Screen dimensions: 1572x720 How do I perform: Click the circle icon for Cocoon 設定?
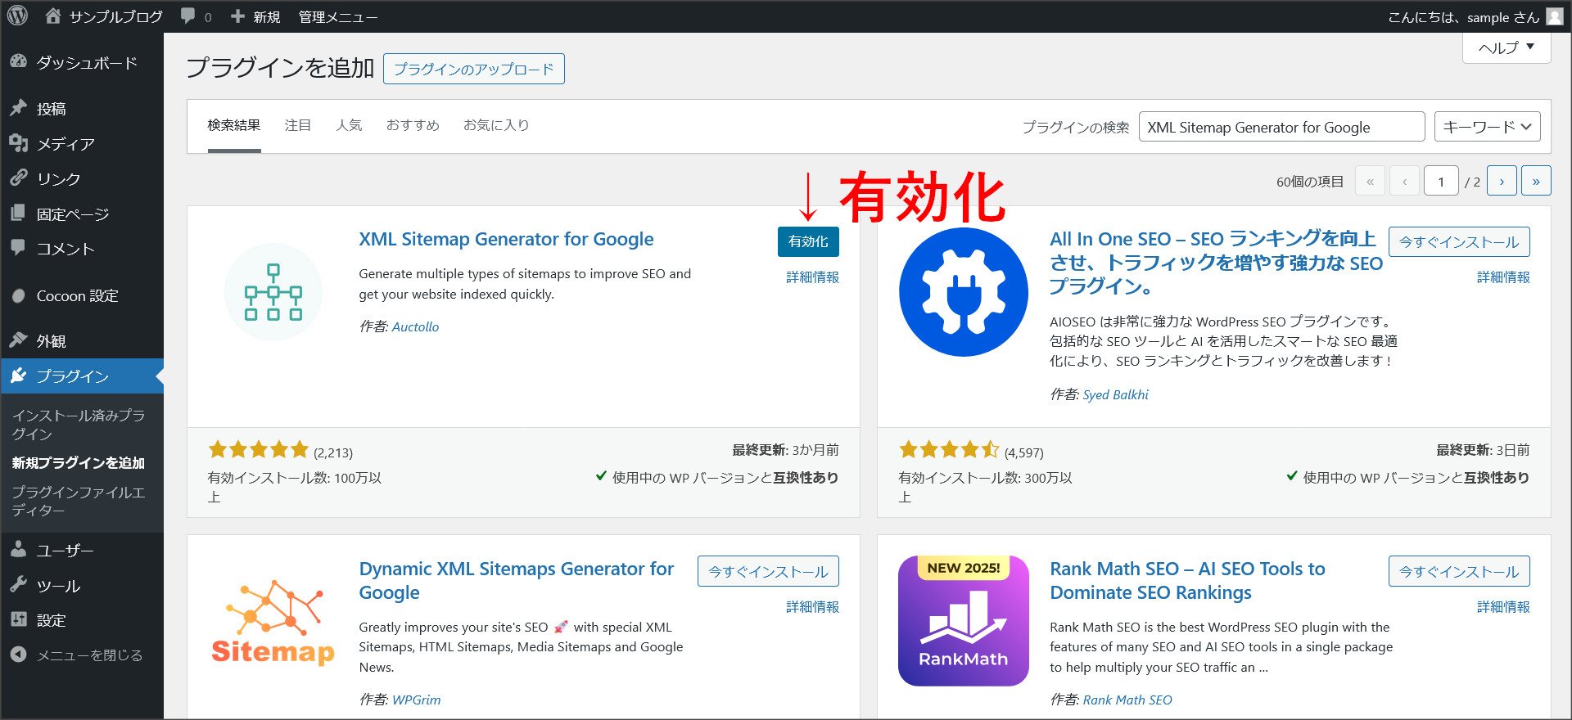[18, 295]
